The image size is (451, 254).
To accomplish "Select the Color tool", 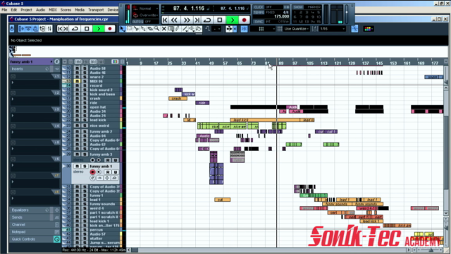I will pyautogui.click(x=199, y=29).
